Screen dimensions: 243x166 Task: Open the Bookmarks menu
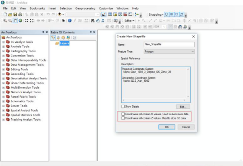[x=37, y=8]
